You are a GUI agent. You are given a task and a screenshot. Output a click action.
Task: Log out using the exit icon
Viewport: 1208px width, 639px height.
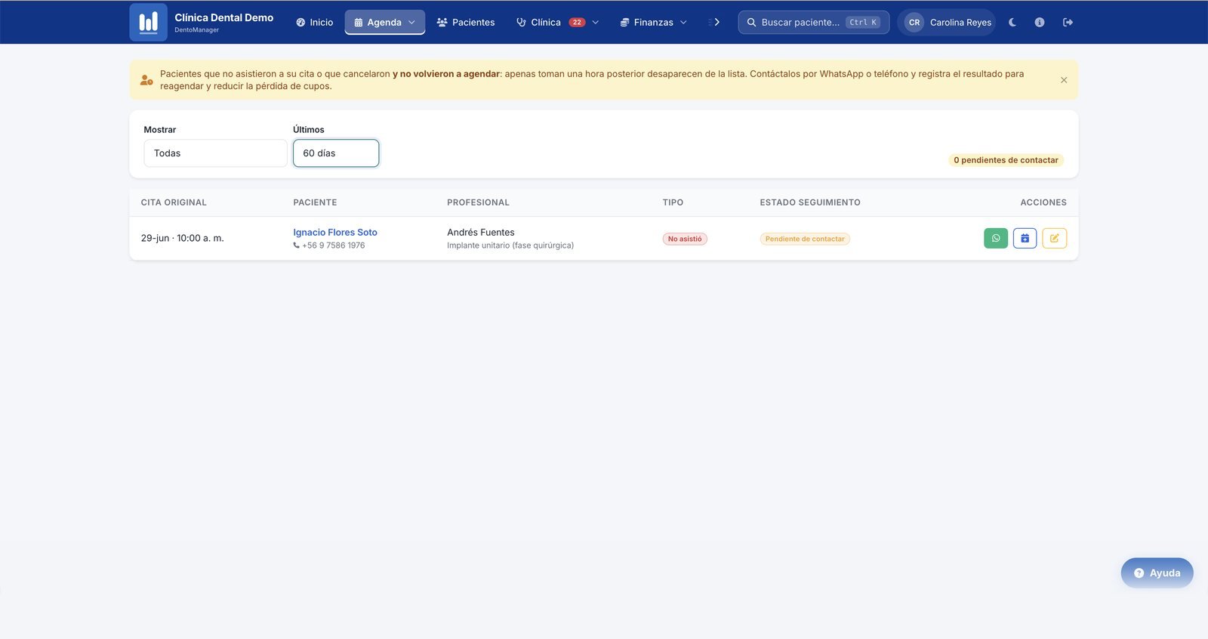point(1068,23)
